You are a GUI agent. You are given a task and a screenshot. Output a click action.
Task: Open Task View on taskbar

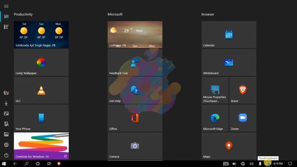coord(49,164)
